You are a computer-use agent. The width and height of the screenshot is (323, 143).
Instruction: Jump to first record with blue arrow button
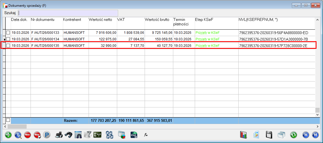(306, 135)
